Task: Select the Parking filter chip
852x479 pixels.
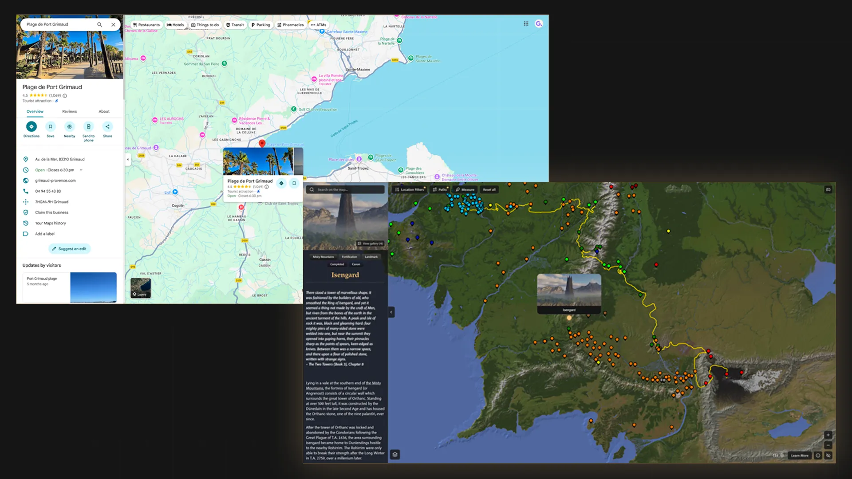Action: click(x=260, y=25)
